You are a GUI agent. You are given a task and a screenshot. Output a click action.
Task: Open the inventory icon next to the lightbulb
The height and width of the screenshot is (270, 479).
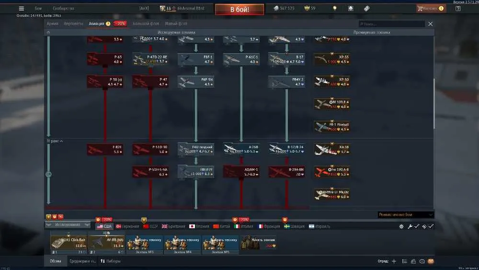pos(351,8)
